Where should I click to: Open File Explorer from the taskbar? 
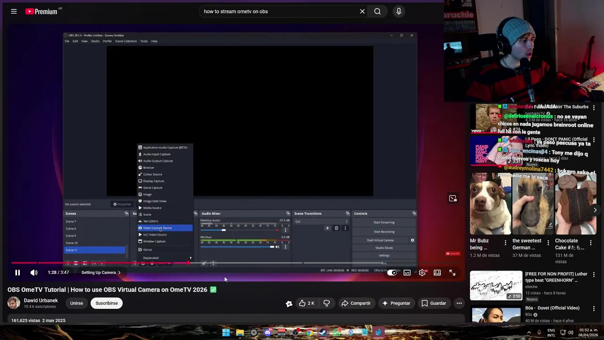tap(240, 332)
